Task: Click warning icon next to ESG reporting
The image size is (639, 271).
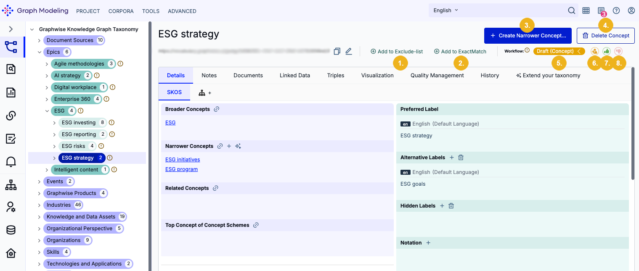Action: 112,134
